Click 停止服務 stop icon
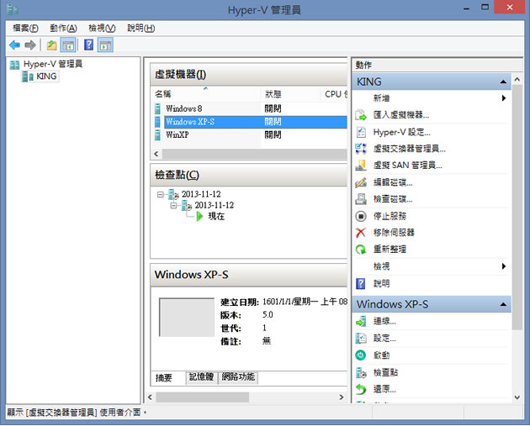The image size is (530, 426). point(361,216)
